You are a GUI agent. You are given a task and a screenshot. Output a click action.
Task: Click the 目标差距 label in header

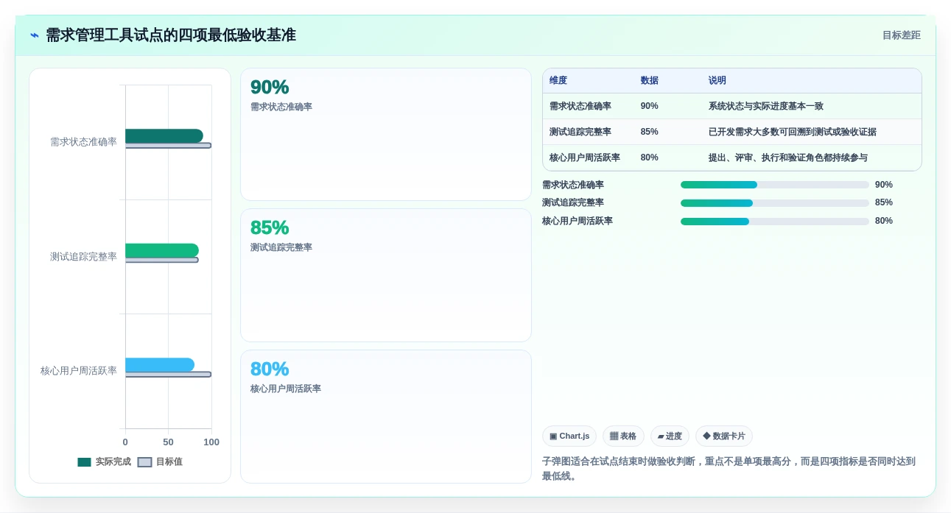tap(902, 35)
